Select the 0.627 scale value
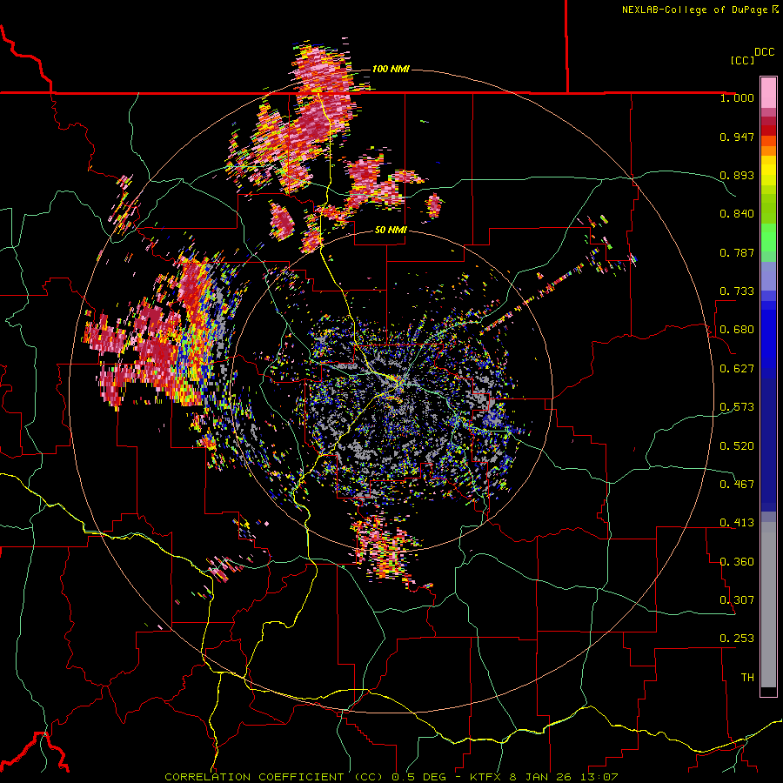 (x=737, y=369)
